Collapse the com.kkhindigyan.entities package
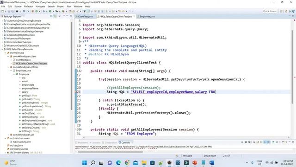This screenshot has height=167, width=296. click(x=8, y=67)
